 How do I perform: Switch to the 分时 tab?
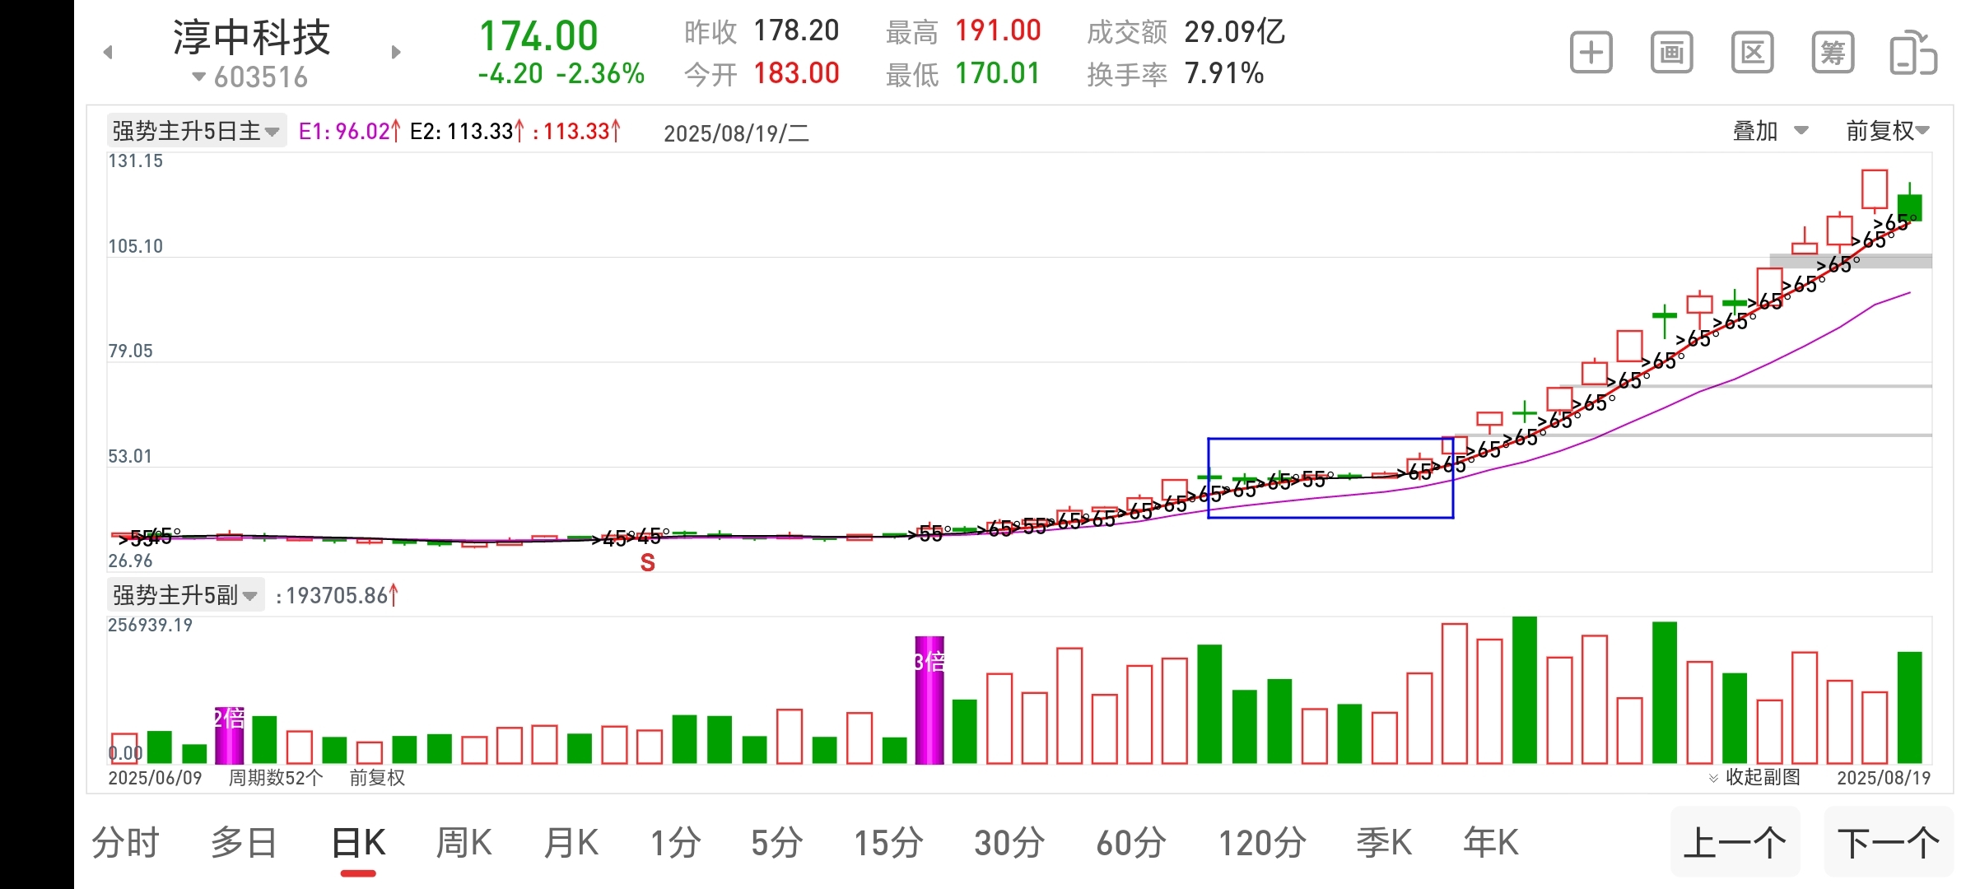(x=125, y=843)
